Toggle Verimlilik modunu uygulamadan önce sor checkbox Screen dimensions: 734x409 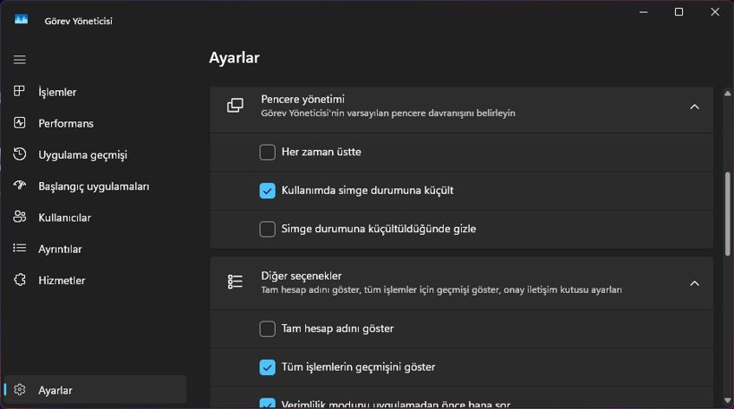268,404
